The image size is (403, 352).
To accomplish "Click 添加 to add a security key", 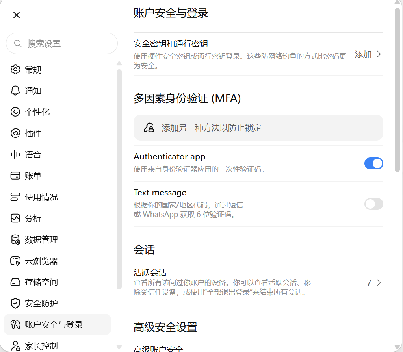I will pyautogui.click(x=363, y=54).
